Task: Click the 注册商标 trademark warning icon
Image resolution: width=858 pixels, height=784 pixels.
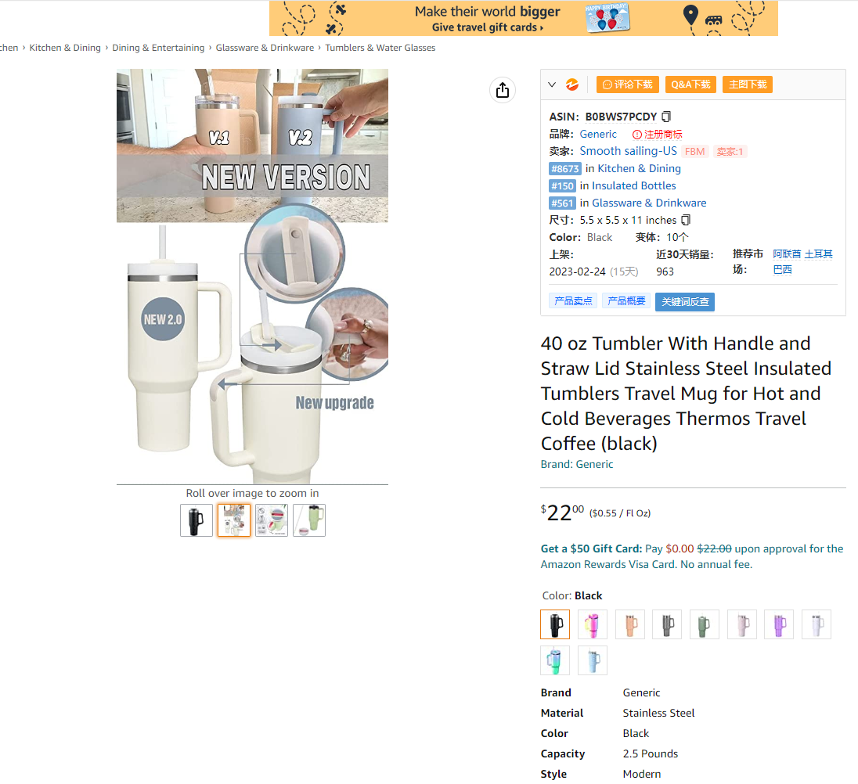Action: pos(637,135)
